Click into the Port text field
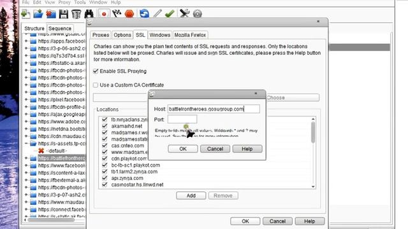Viewport: 408px width, 229px height. 182,120
